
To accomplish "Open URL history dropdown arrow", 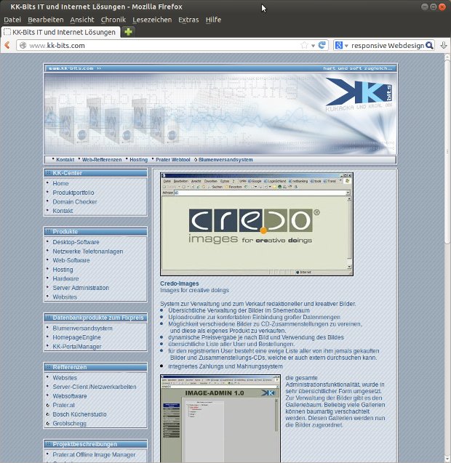I will tap(313, 46).
